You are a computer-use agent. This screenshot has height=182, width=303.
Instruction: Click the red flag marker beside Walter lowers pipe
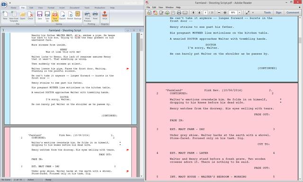pyautogui.click(x=127, y=69)
